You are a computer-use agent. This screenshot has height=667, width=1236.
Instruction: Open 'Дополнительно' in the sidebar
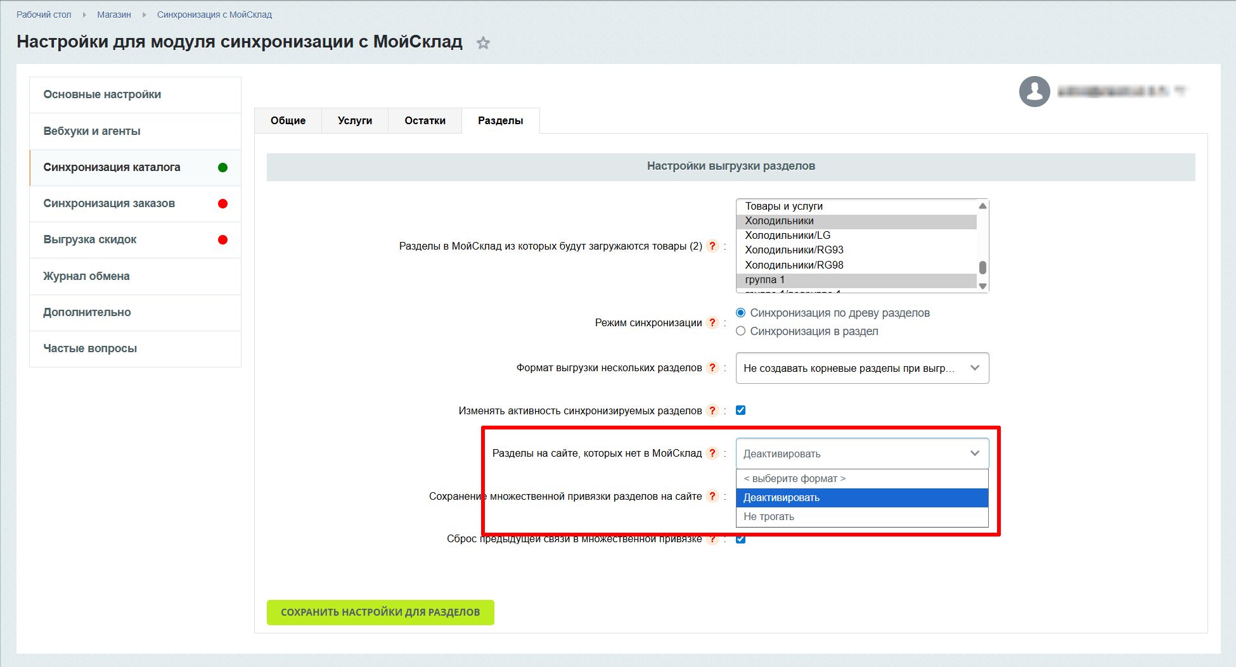coord(135,312)
